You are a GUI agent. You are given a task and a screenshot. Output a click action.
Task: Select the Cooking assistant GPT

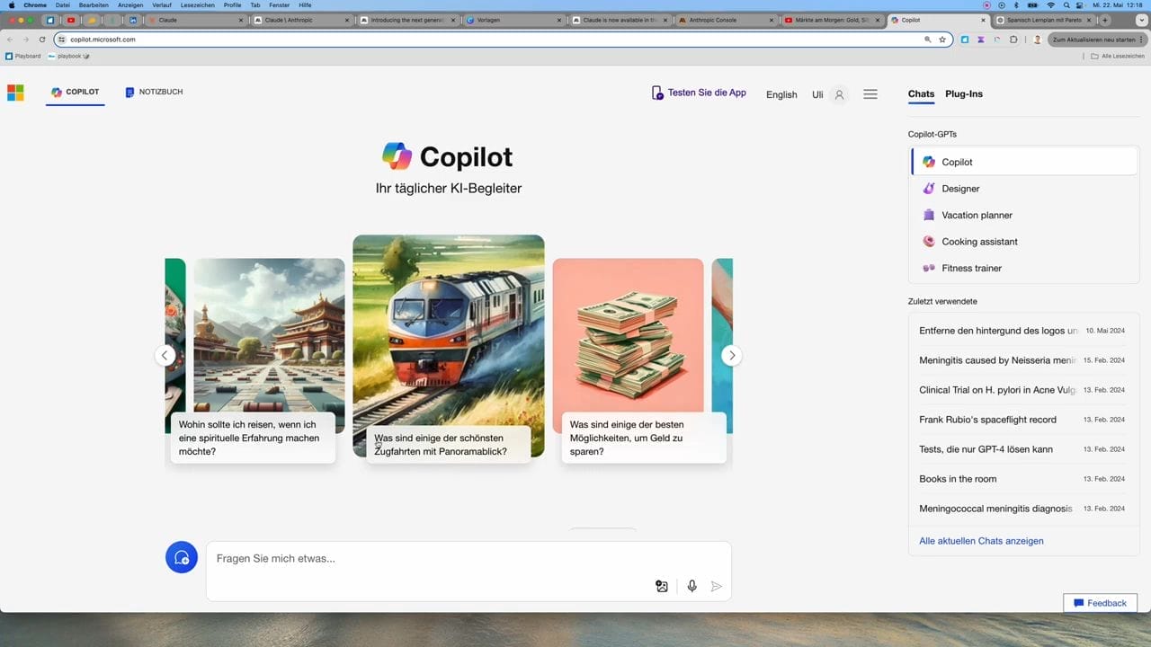click(x=979, y=241)
